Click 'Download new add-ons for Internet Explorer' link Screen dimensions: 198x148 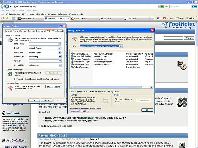(x=85, y=109)
